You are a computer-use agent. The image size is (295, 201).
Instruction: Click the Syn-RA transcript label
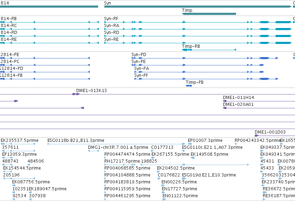[x=112, y=26]
